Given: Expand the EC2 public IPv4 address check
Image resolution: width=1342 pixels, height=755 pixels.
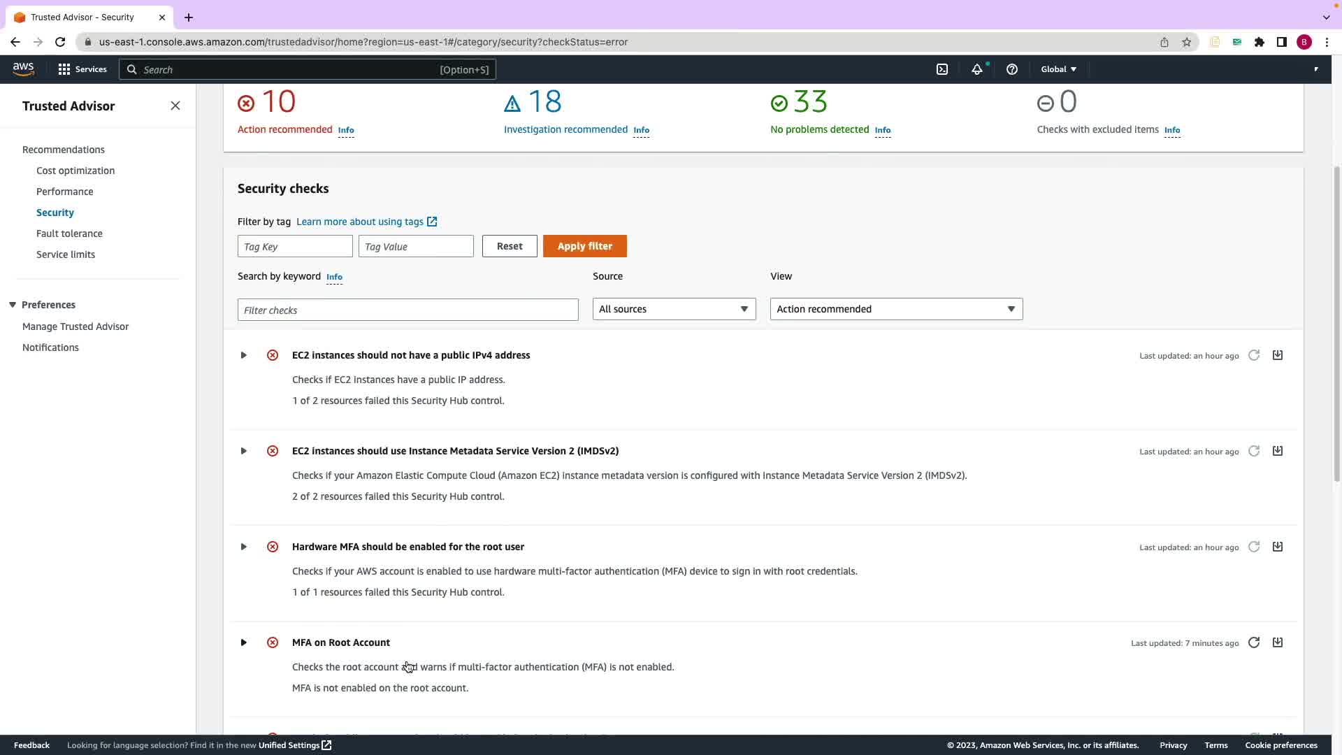Looking at the screenshot, I should (x=243, y=355).
